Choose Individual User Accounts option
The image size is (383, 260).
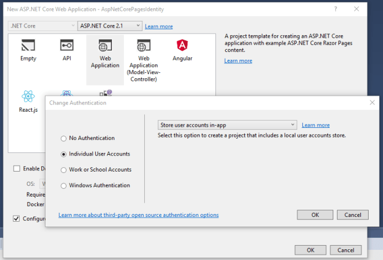pyautogui.click(x=64, y=154)
